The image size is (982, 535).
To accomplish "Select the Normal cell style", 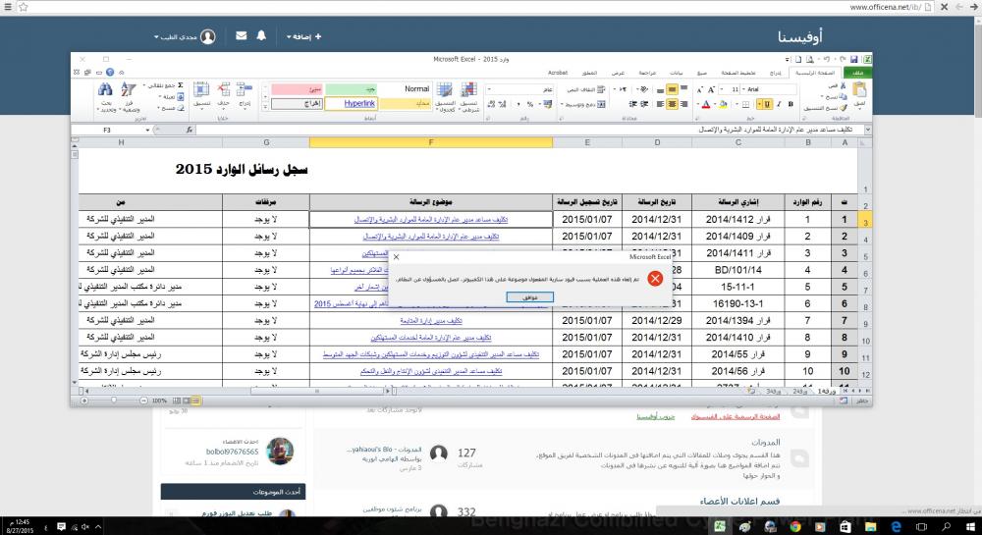I will point(404,89).
